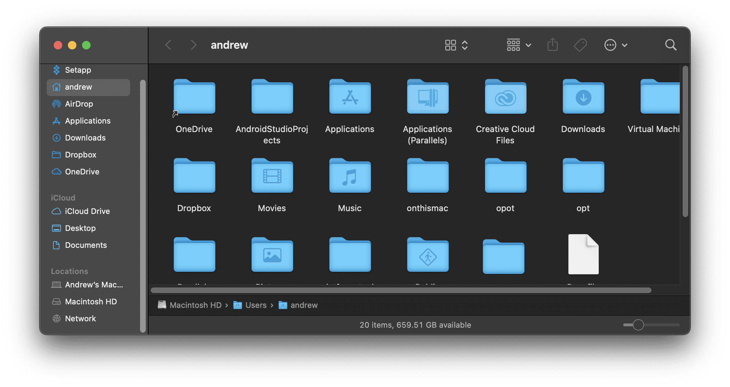Adjust the icon size slider
The width and height of the screenshot is (730, 387).
click(638, 325)
